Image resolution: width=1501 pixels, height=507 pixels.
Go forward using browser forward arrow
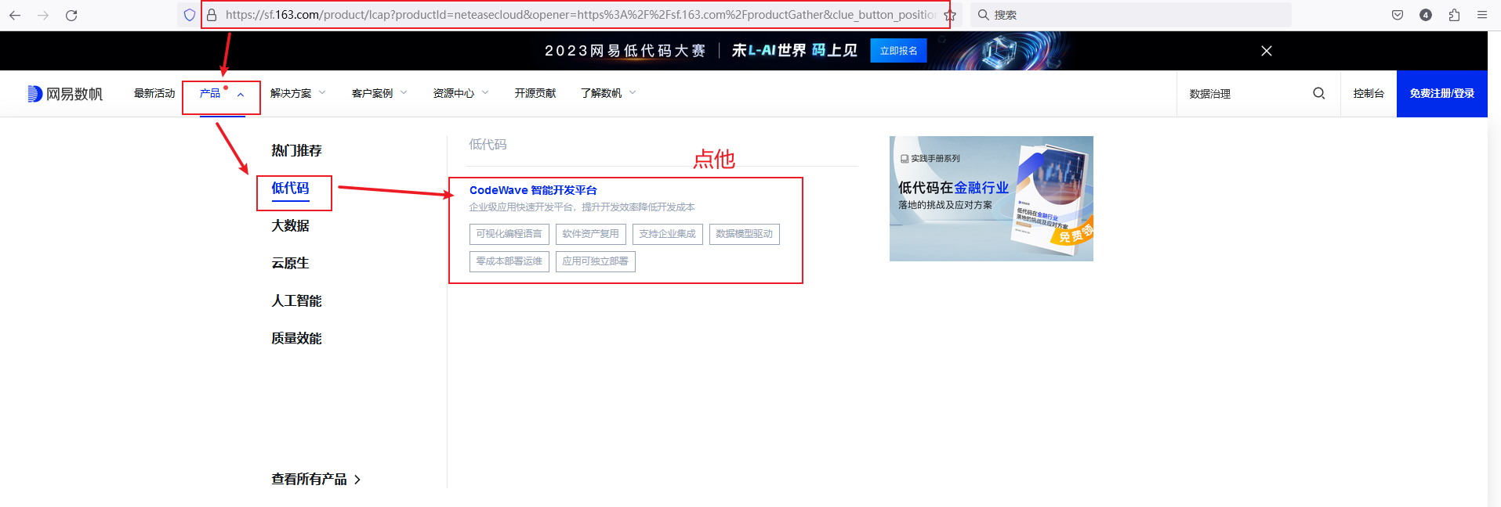pos(43,15)
